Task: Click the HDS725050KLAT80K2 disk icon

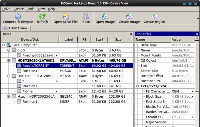Action: tap(14, 61)
